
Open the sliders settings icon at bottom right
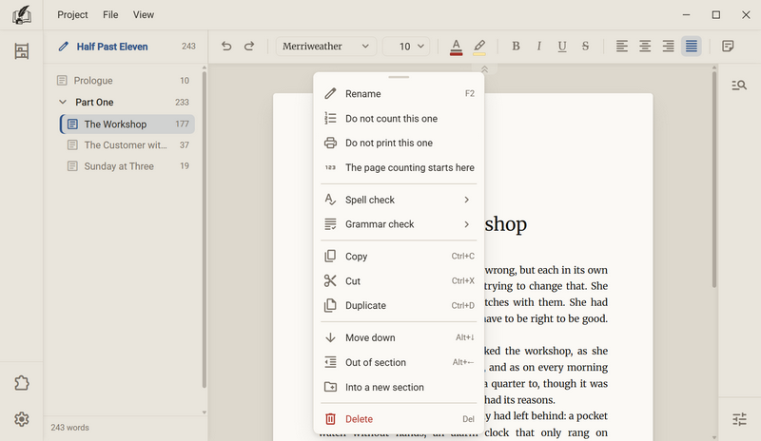740,419
